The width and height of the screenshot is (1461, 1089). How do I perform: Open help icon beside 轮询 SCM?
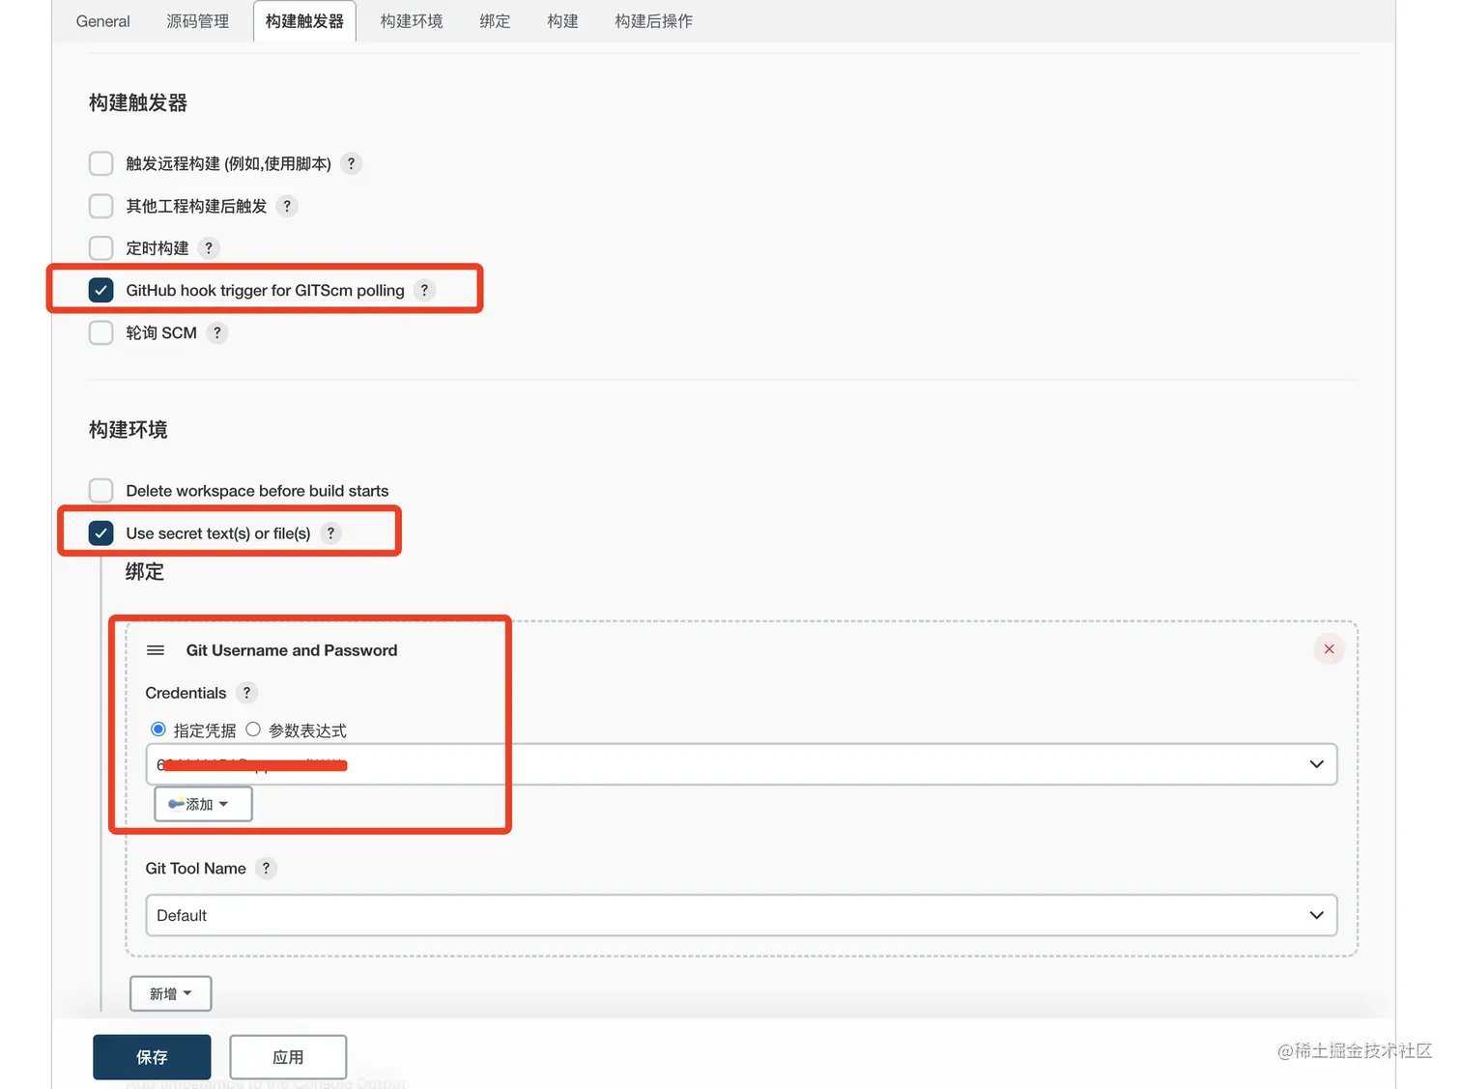[x=217, y=332]
